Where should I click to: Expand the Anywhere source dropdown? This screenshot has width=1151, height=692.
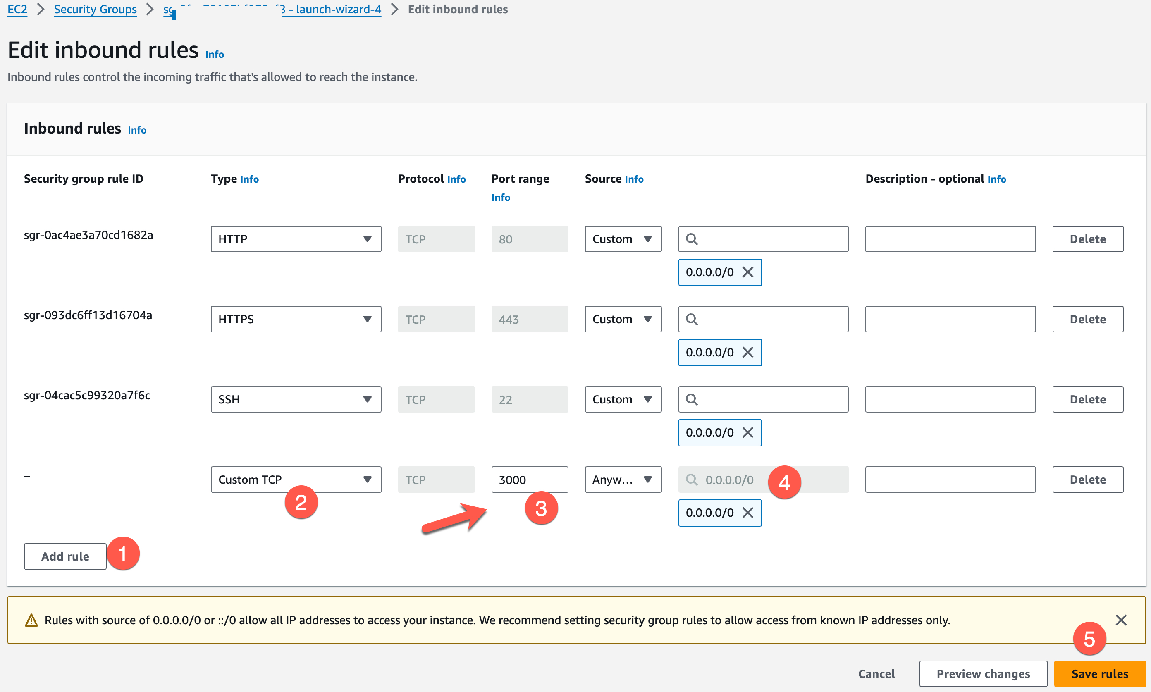(623, 480)
